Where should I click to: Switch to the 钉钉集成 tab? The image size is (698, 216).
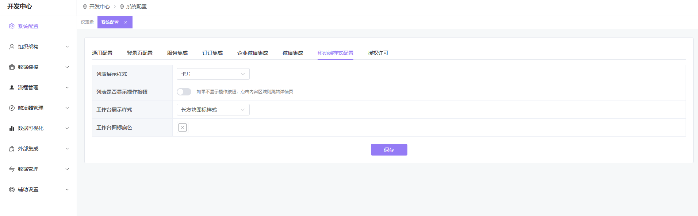point(212,53)
